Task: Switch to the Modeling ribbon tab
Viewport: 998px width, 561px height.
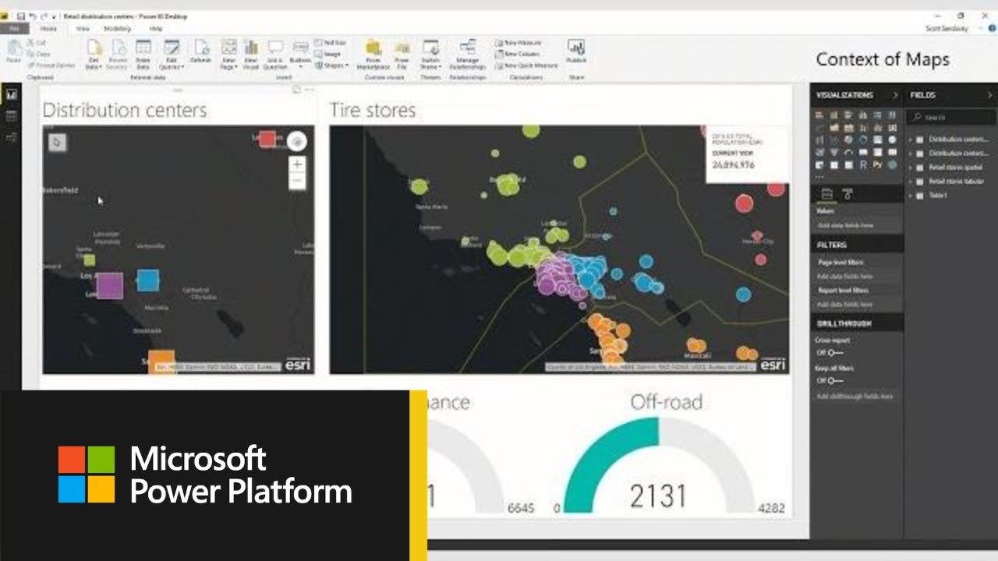Action: pyautogui.click(x=118, y=29)
